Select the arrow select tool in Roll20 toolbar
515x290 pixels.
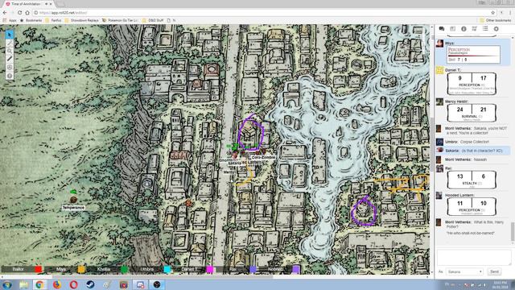pyautogui.click(x=10, y=35)
